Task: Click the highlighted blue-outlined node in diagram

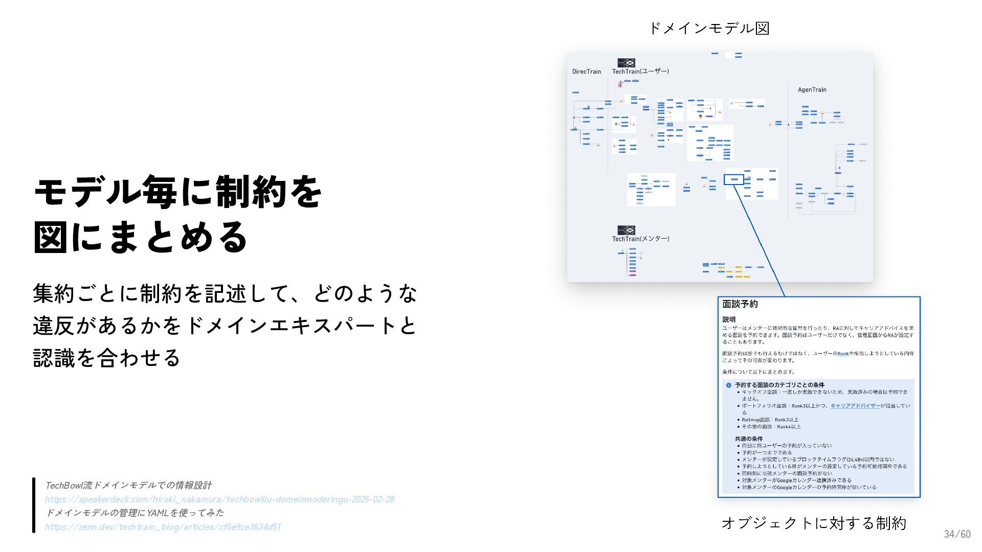Action: [734, 179]
